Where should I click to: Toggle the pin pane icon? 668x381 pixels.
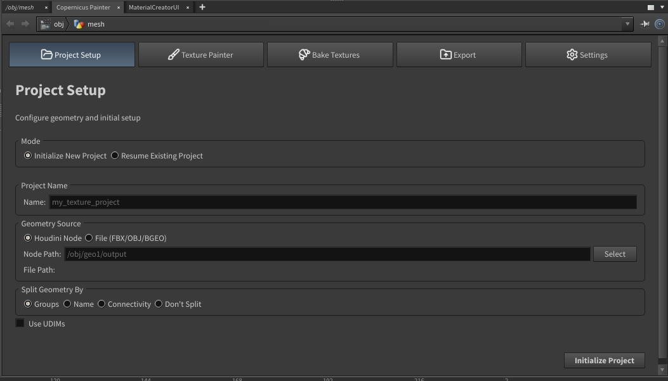(x=645, y=24)
